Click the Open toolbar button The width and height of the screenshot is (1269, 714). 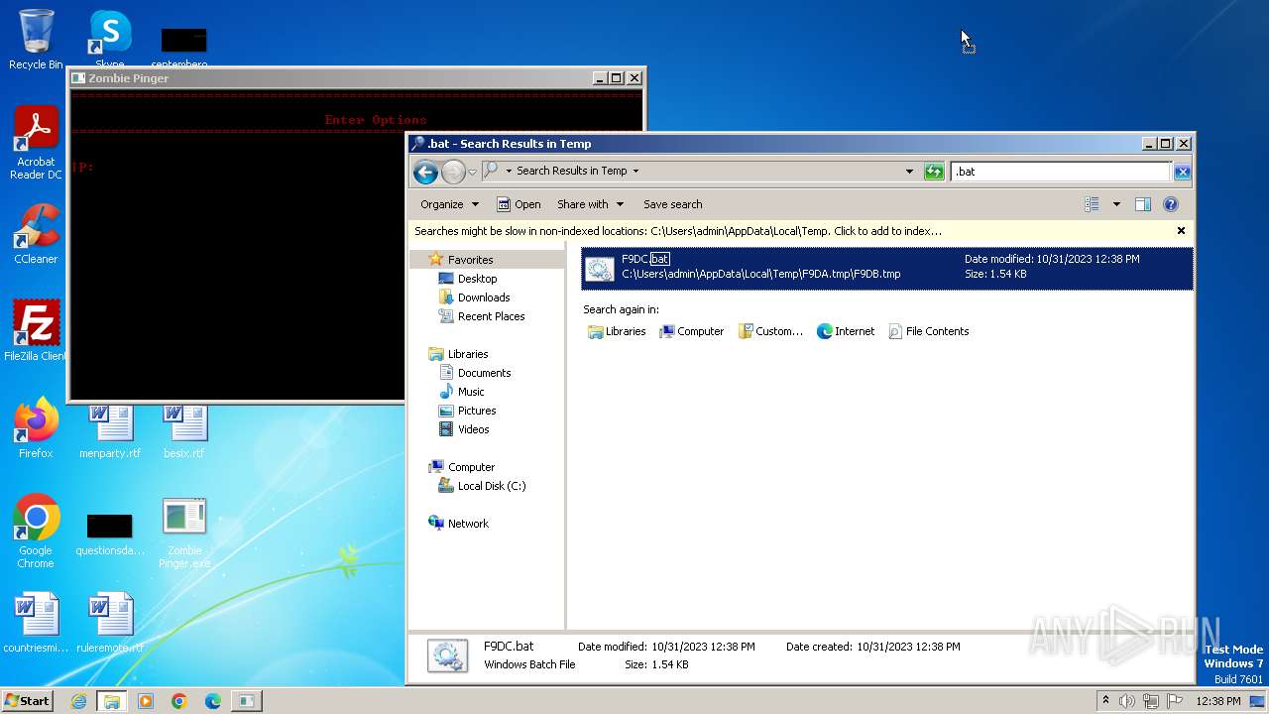(519, 204)
